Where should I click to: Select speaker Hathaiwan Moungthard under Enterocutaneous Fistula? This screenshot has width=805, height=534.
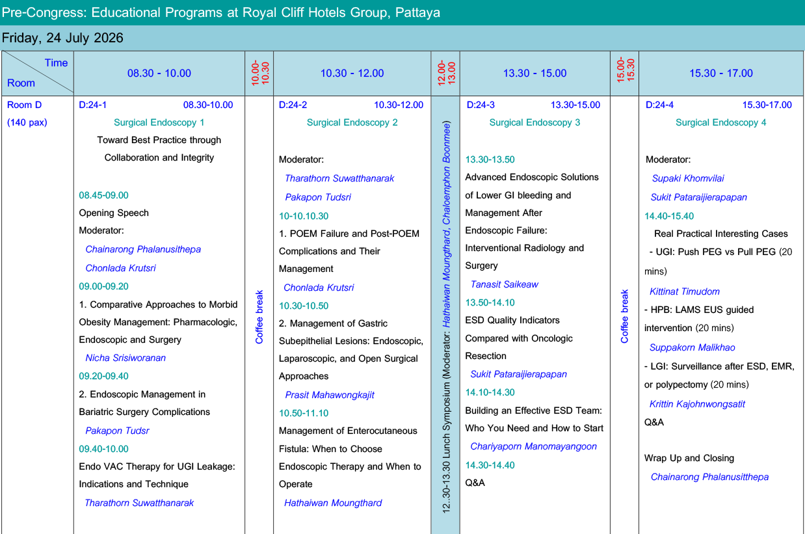coord(333,503)
